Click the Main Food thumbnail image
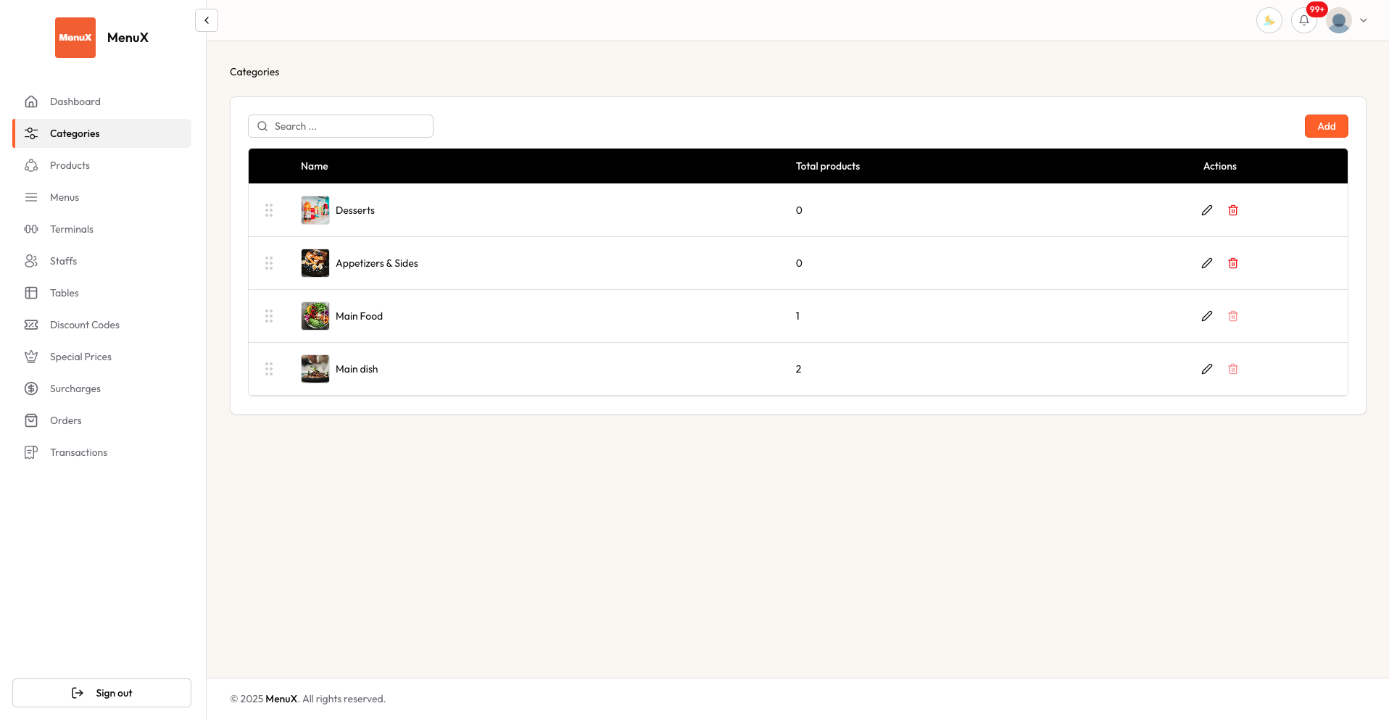Screen dimensions: 1389x719 [315, 316]
